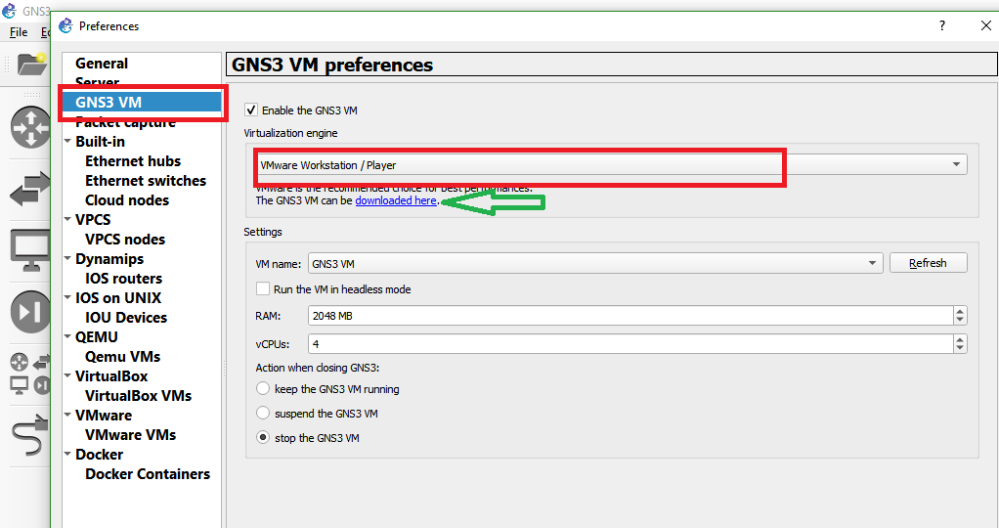
Task: Collapse the VPCS tree section
Action: (67, 219)
